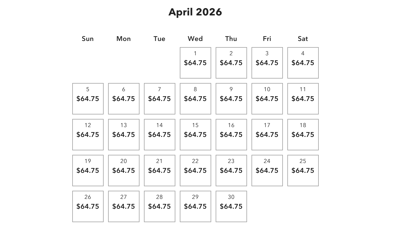Select April 15 in the calendar
This screenshot has height=230, width=405.
pos(195,135)
